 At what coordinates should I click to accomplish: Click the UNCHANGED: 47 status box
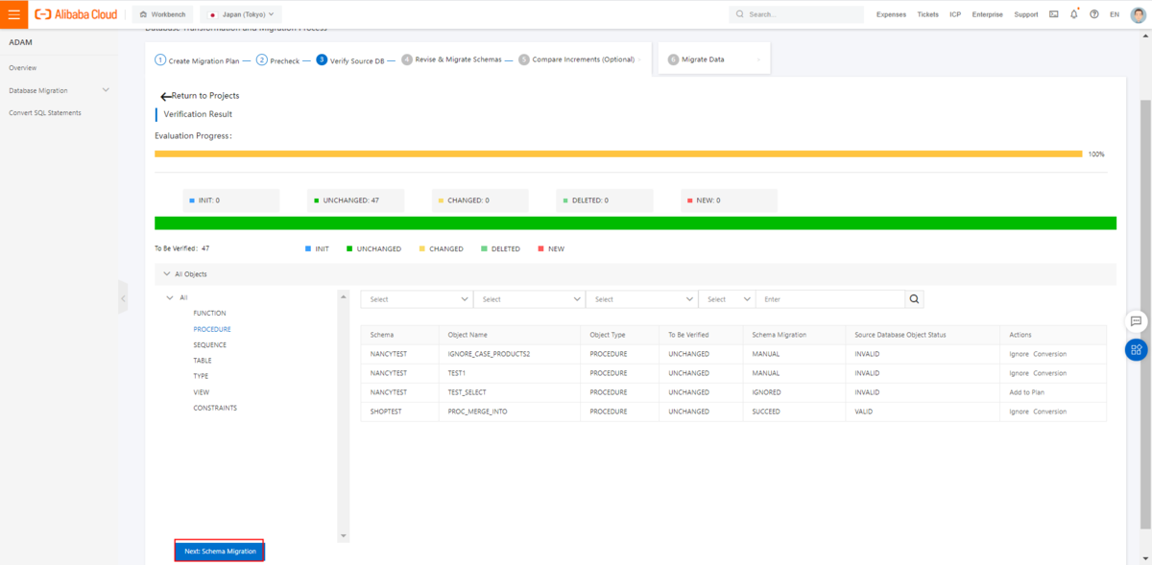pyautogui.click(x=356, y=200)
